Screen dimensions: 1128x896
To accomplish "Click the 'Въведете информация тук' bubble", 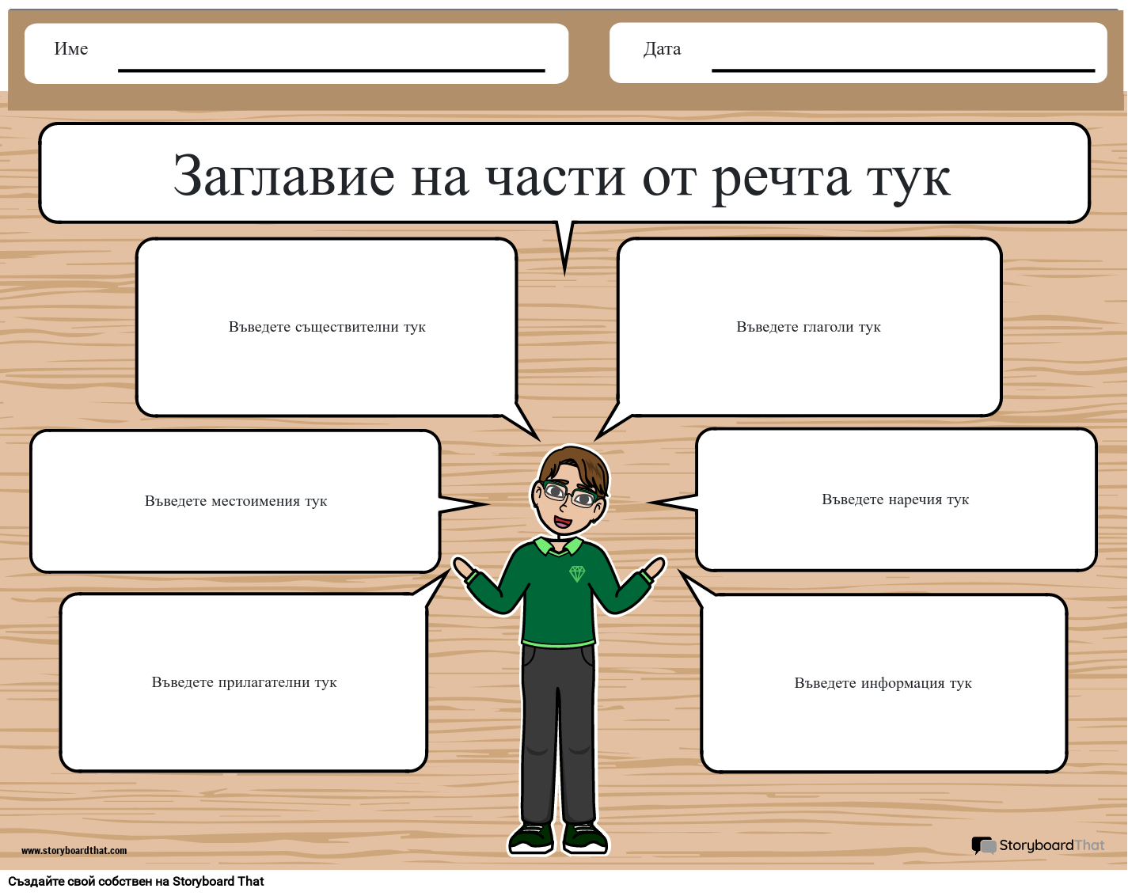I will 883,682.
